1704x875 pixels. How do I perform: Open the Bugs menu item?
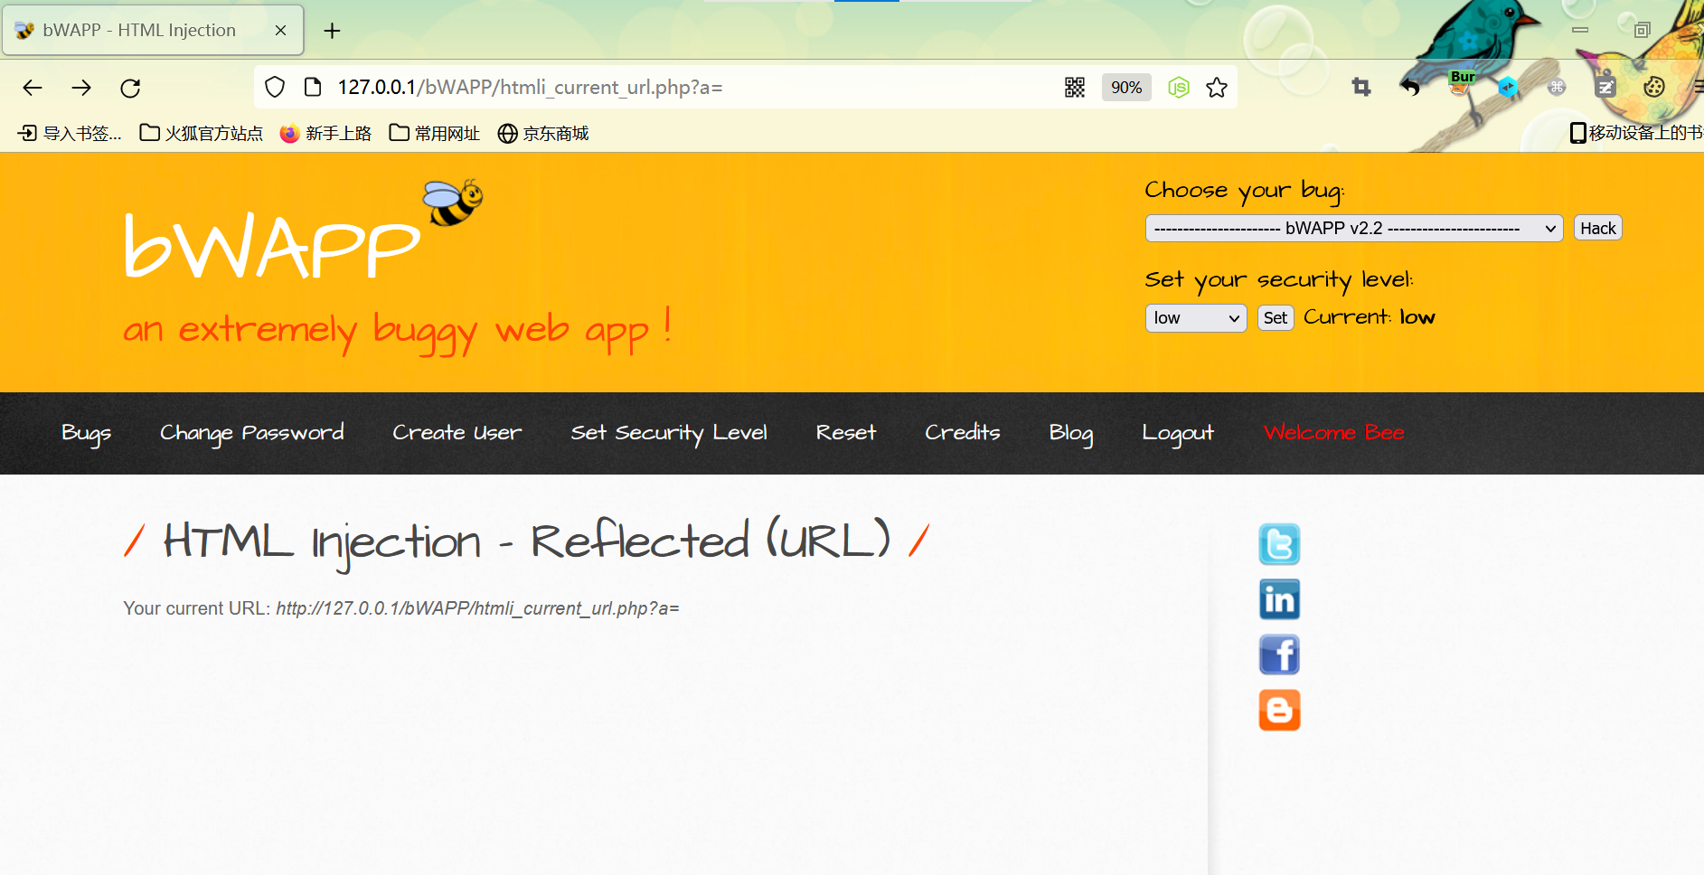(x=86, y=433)
